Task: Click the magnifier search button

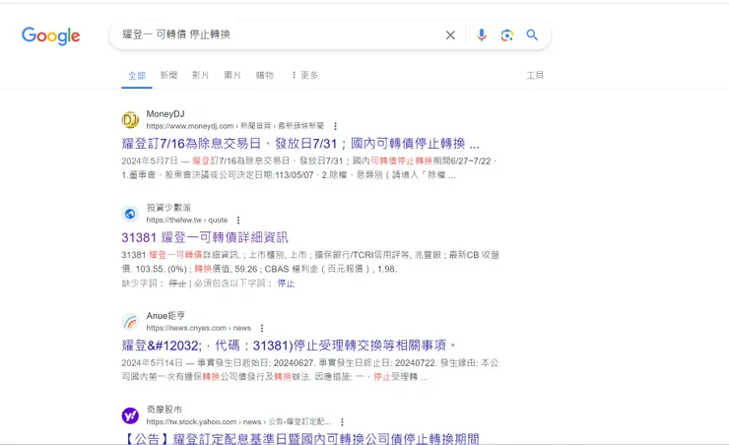Action: (x=532, y=34)
